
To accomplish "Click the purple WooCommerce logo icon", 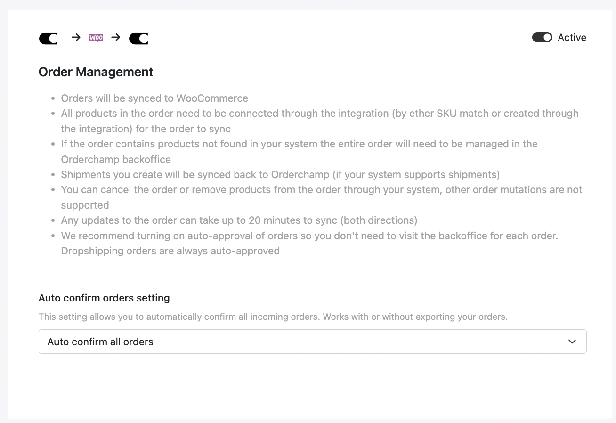I will [96, 38].
